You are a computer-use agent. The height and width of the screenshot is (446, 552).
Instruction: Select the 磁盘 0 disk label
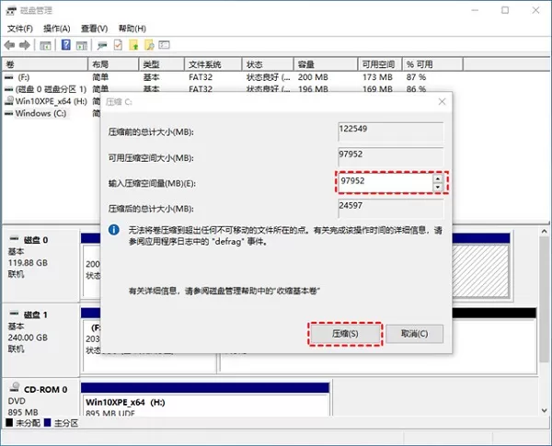(36, 240)
